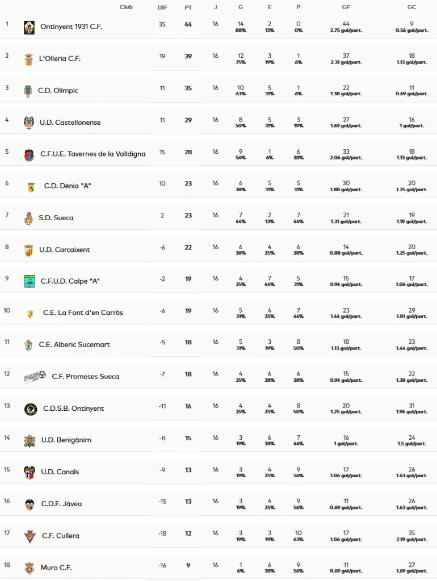Open the C.D.F. Jávea team link

(61, 504)
